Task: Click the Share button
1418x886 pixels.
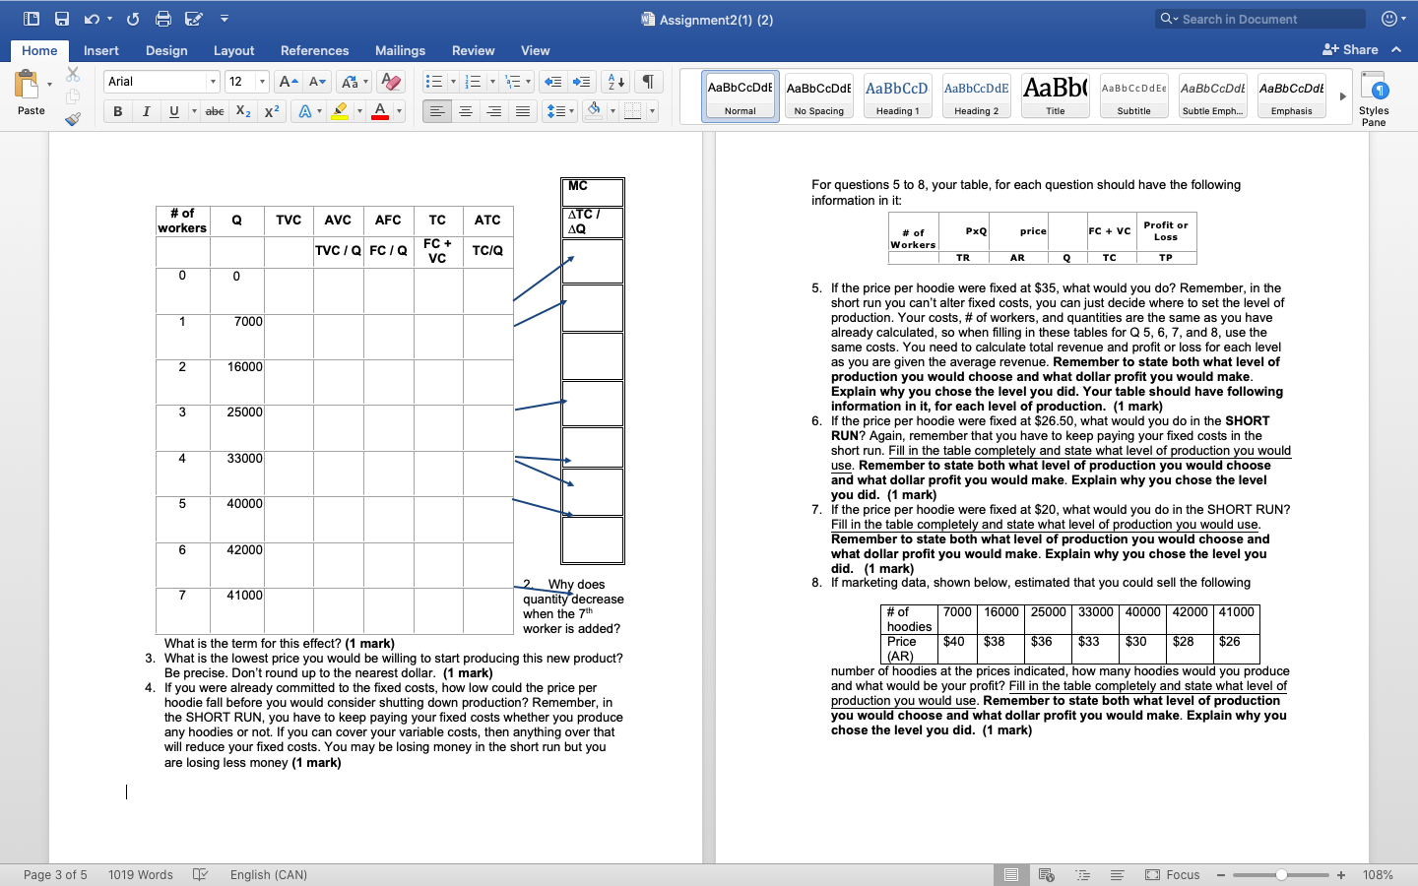Action: [1350, 49]
